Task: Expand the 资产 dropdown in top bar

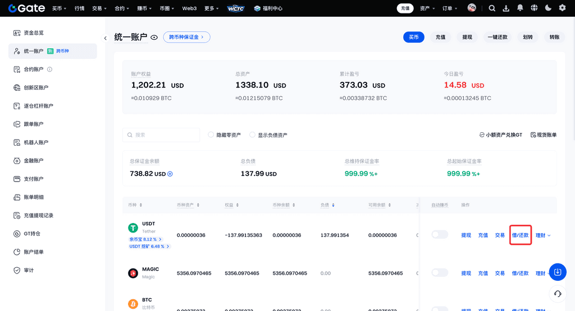Action: click(x=428, y=8)
